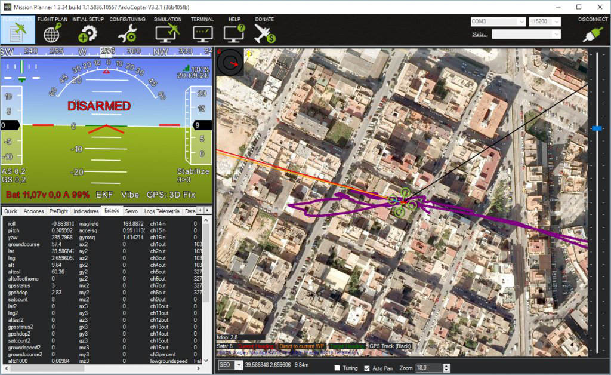Screen dimensions: 611x375
Task: Open the Terminal screen
Action: (202, 30)
